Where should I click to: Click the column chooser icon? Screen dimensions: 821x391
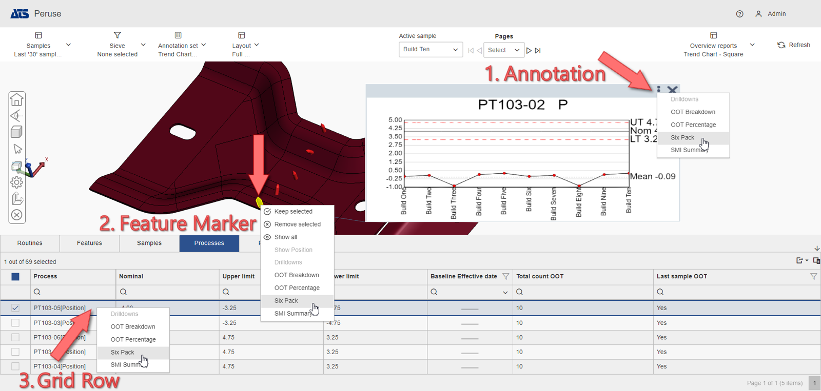pos(816,261)
